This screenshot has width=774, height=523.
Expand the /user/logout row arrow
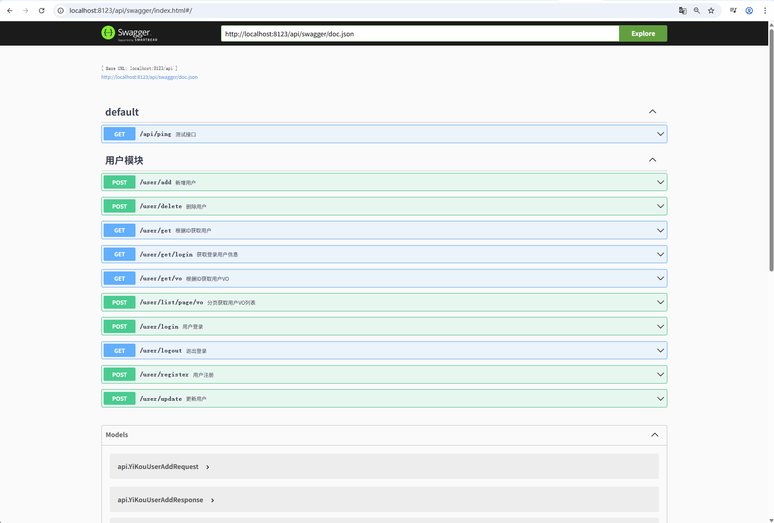(x=660, y=351)
